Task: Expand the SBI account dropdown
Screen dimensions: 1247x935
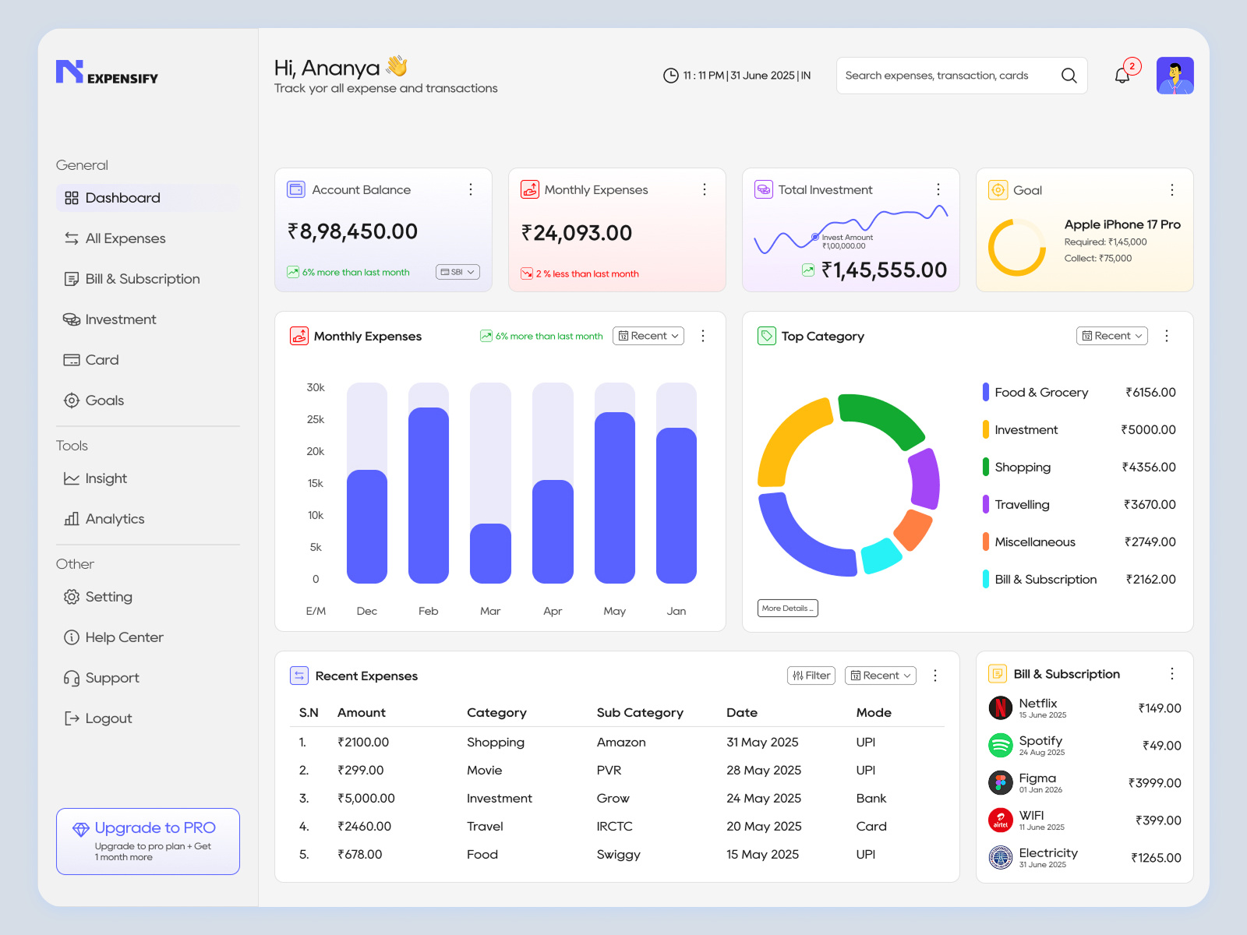Action: 457,272
